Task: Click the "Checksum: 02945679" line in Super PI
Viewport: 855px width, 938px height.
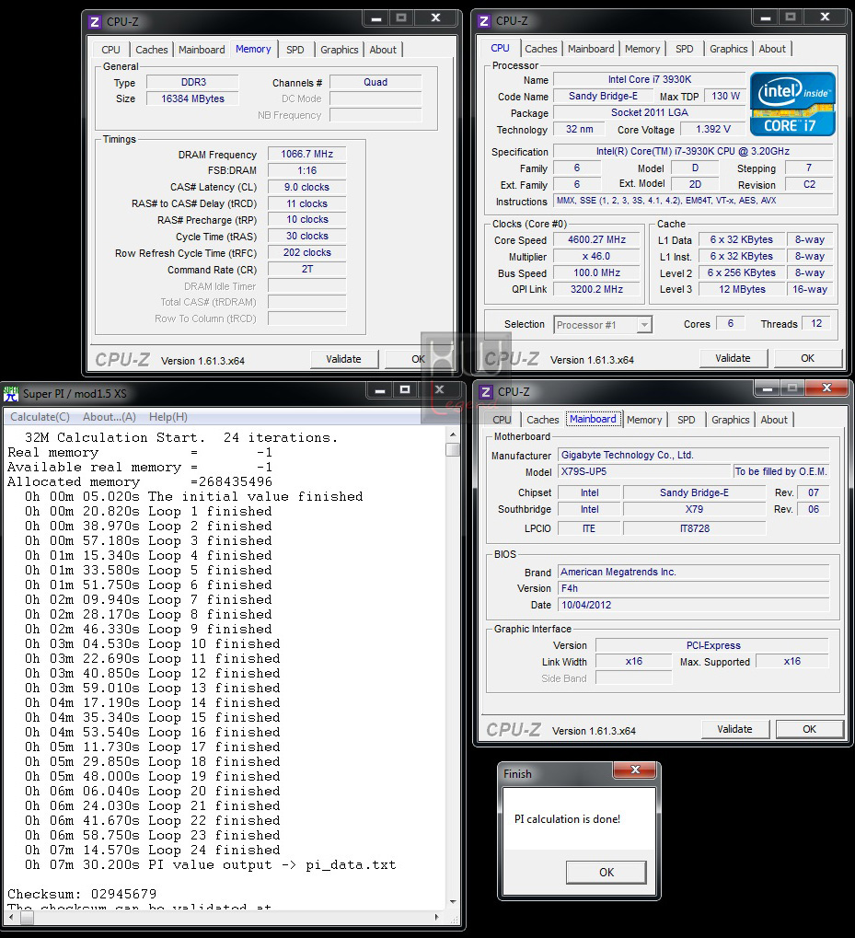Action: [x=82, y=895]
